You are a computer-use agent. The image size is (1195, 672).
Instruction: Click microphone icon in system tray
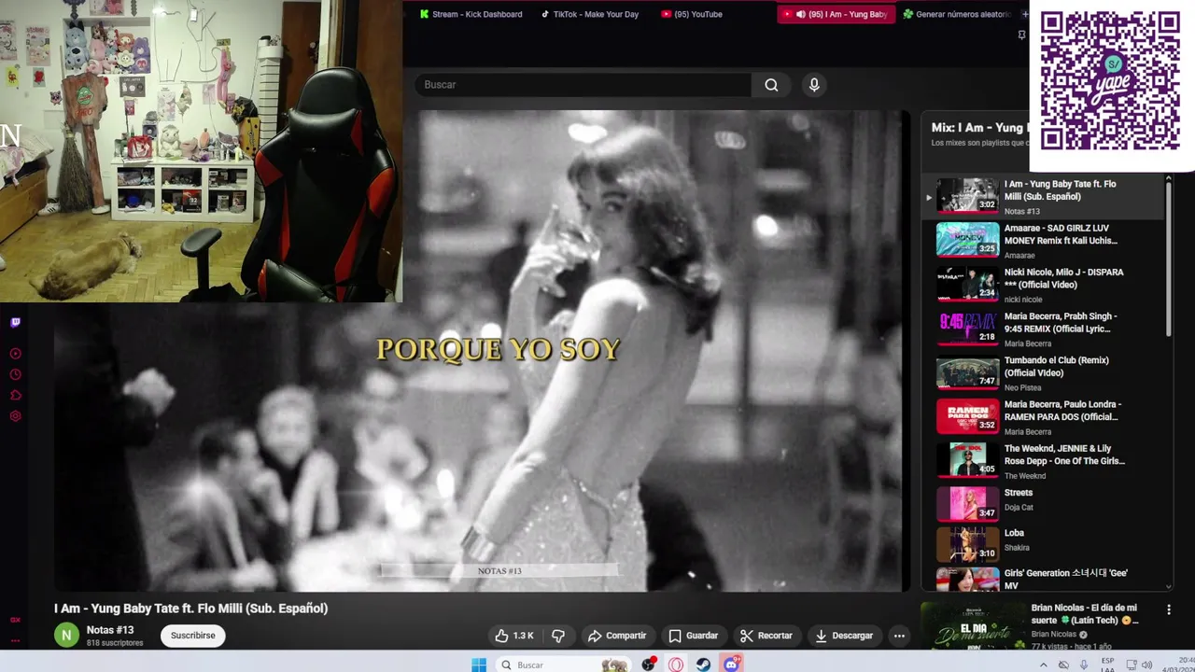(1084, 665)
